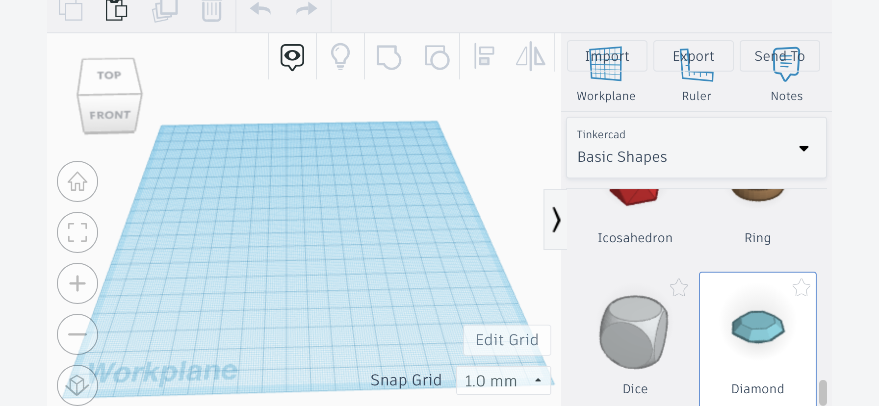The height and width of the screenshot is (406, 879).
Task: Pick the Ruler tool
Action: point(697,75)
